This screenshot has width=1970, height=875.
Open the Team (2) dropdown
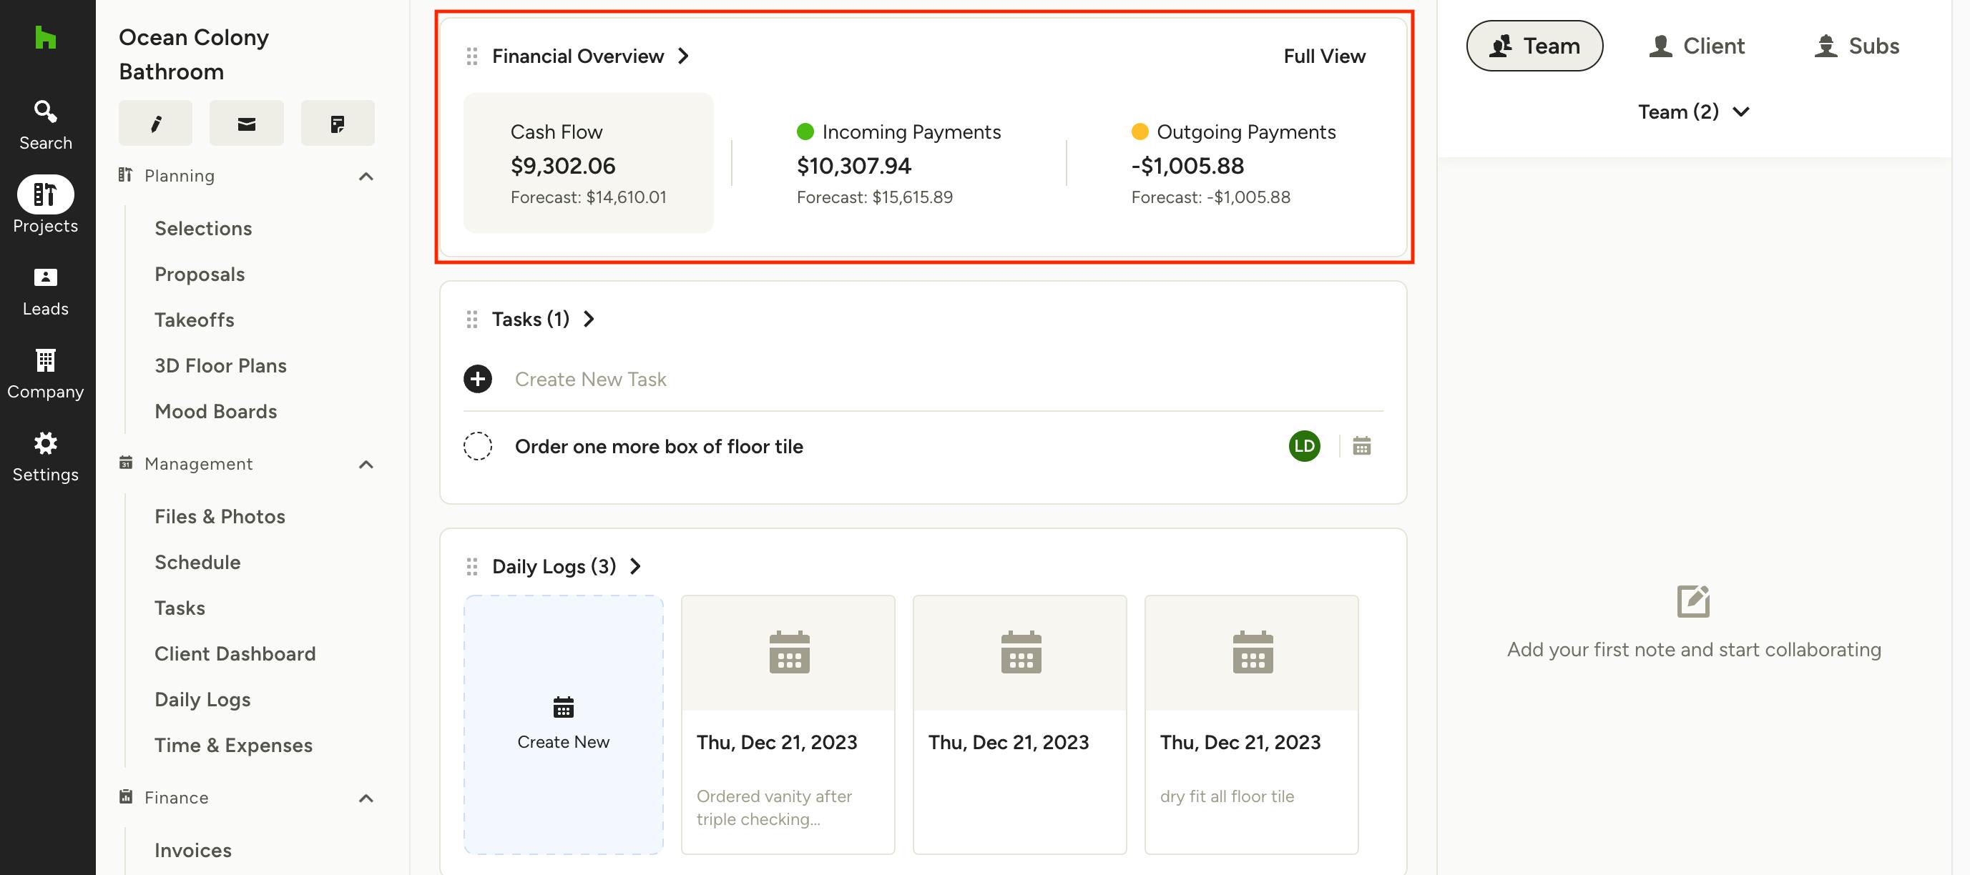(x=1693, y=112)
